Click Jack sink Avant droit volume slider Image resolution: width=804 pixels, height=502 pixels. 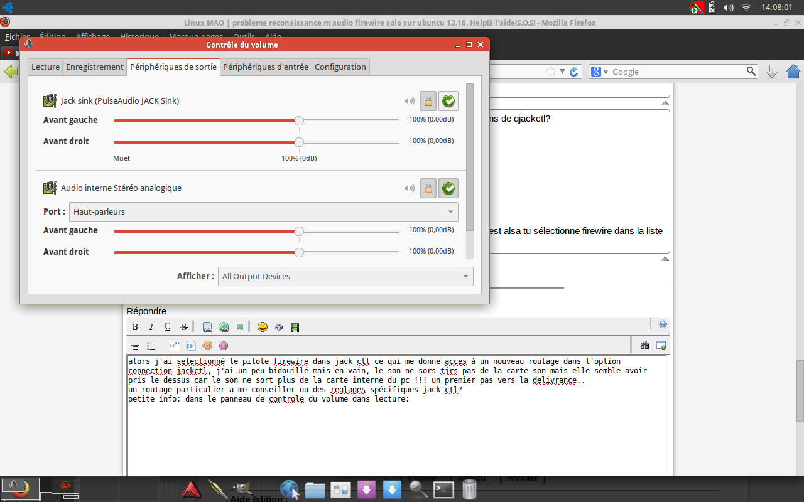coord(256,142)
